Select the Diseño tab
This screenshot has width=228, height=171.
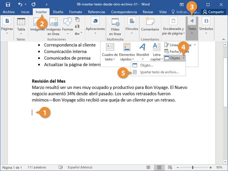[58, 12]
